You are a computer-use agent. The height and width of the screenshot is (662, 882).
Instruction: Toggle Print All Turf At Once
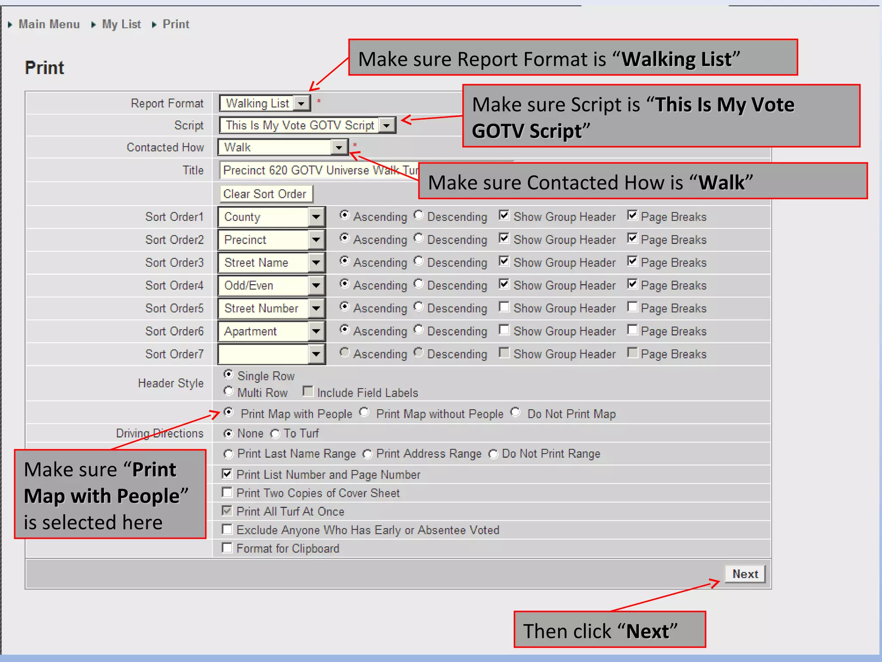coord(227,511)
